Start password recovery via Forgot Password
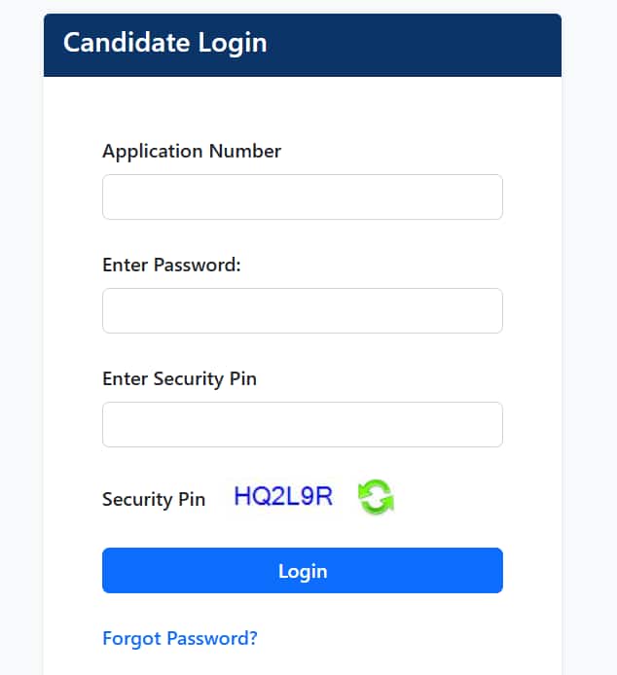The image size is (617, 675). [x=180, y=639]
